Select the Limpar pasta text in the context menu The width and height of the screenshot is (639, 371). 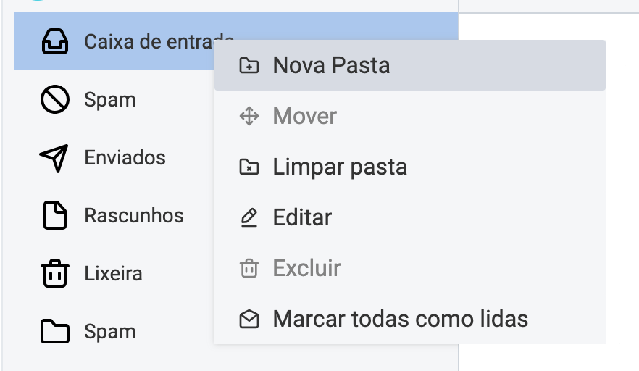(x=340, y=167)
